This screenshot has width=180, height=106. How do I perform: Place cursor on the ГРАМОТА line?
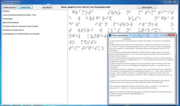pos(6,11)
